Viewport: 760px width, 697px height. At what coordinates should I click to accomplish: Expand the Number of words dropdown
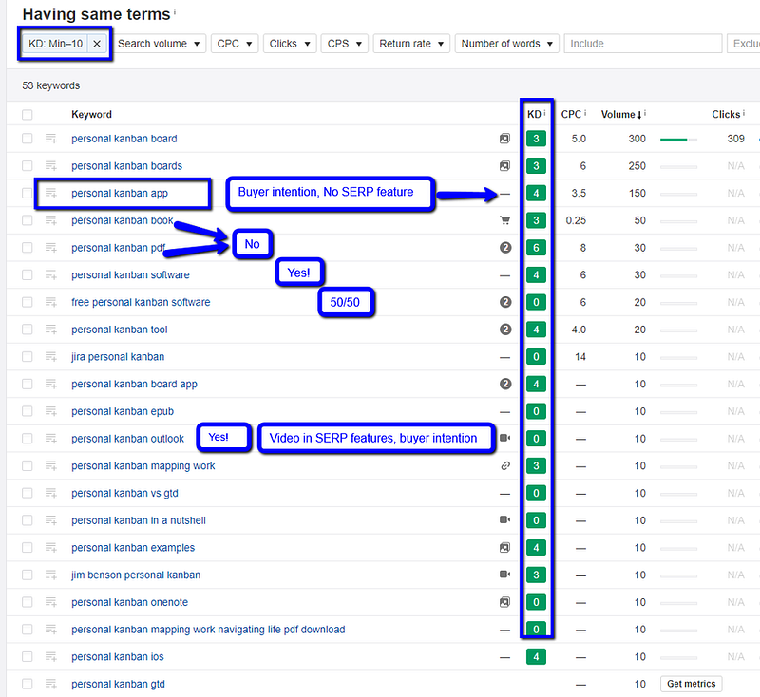pos(507,44)
